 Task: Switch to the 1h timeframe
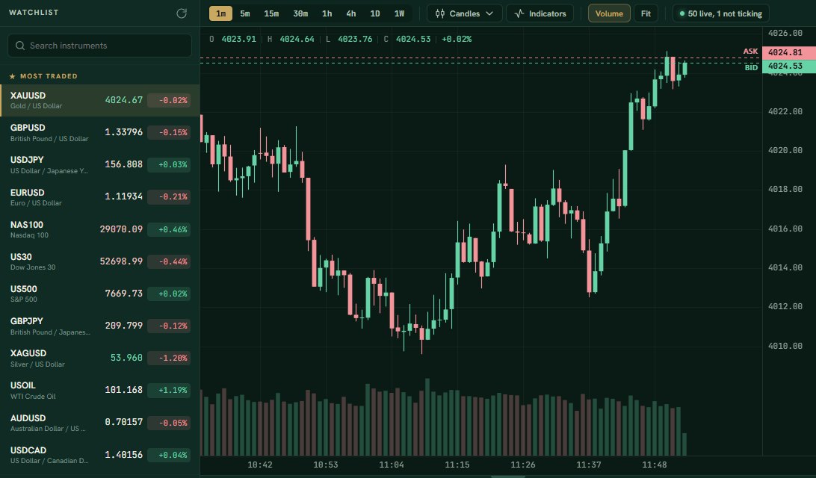pyautogui.click(x=327, y=13)
